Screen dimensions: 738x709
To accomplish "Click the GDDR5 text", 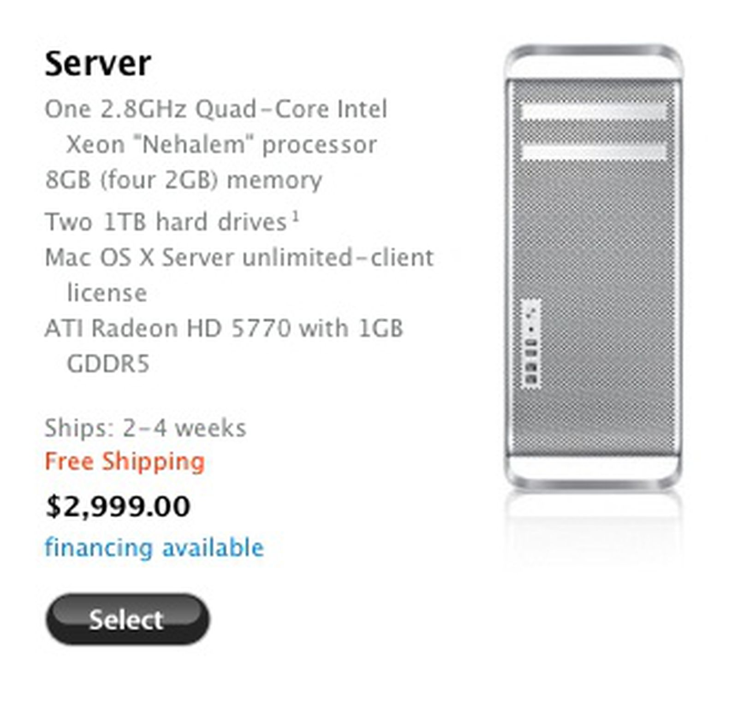I will [x=108, y=364].
